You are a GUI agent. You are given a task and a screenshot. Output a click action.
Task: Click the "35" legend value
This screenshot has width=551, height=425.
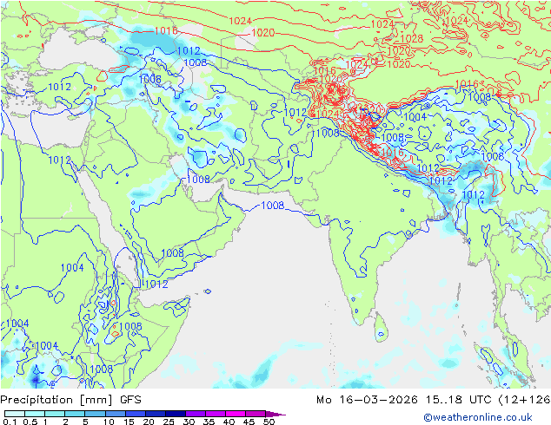pos(209,422)
